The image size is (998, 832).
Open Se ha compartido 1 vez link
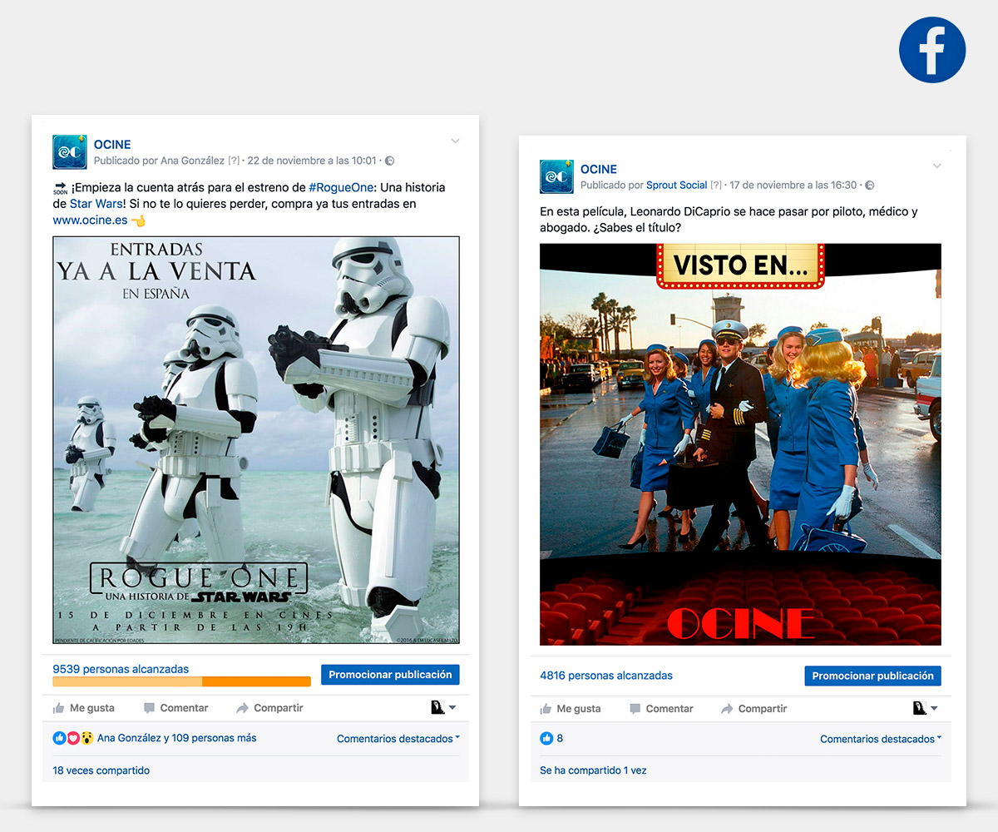pos(593,770)
